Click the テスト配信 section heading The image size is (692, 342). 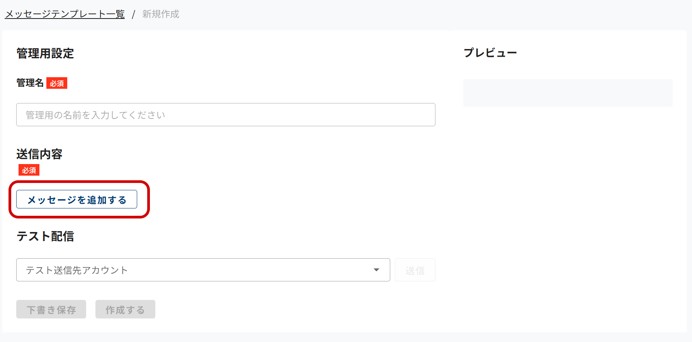click(45, 236)
